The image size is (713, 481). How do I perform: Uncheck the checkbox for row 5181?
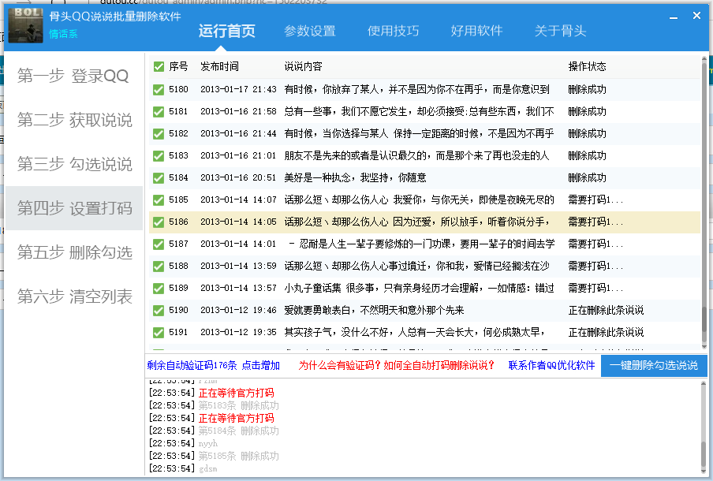(159, 111)
